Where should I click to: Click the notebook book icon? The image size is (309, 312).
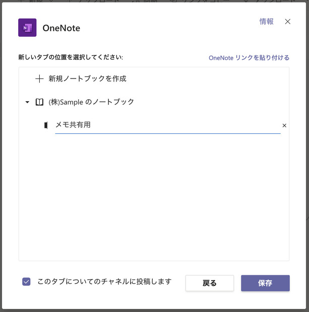pyautogui.click(x=39, y=102)
